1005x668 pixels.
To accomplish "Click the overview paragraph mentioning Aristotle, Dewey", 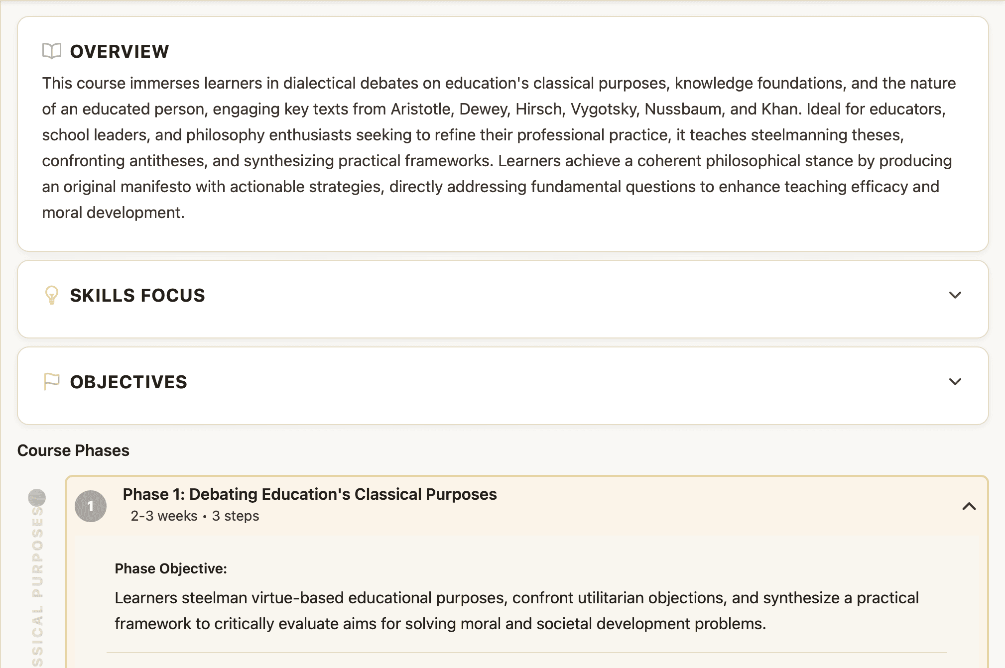I will [x=499, y=148].
